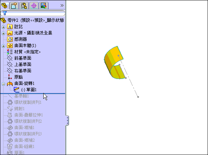This screenshot has width=208, height=155.
Task: Select the 材質 material icon
Action: click(10, 52)
